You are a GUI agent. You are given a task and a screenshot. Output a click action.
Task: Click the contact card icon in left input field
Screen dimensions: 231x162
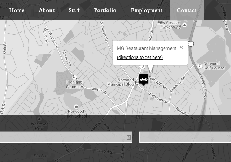pos(129,137)
